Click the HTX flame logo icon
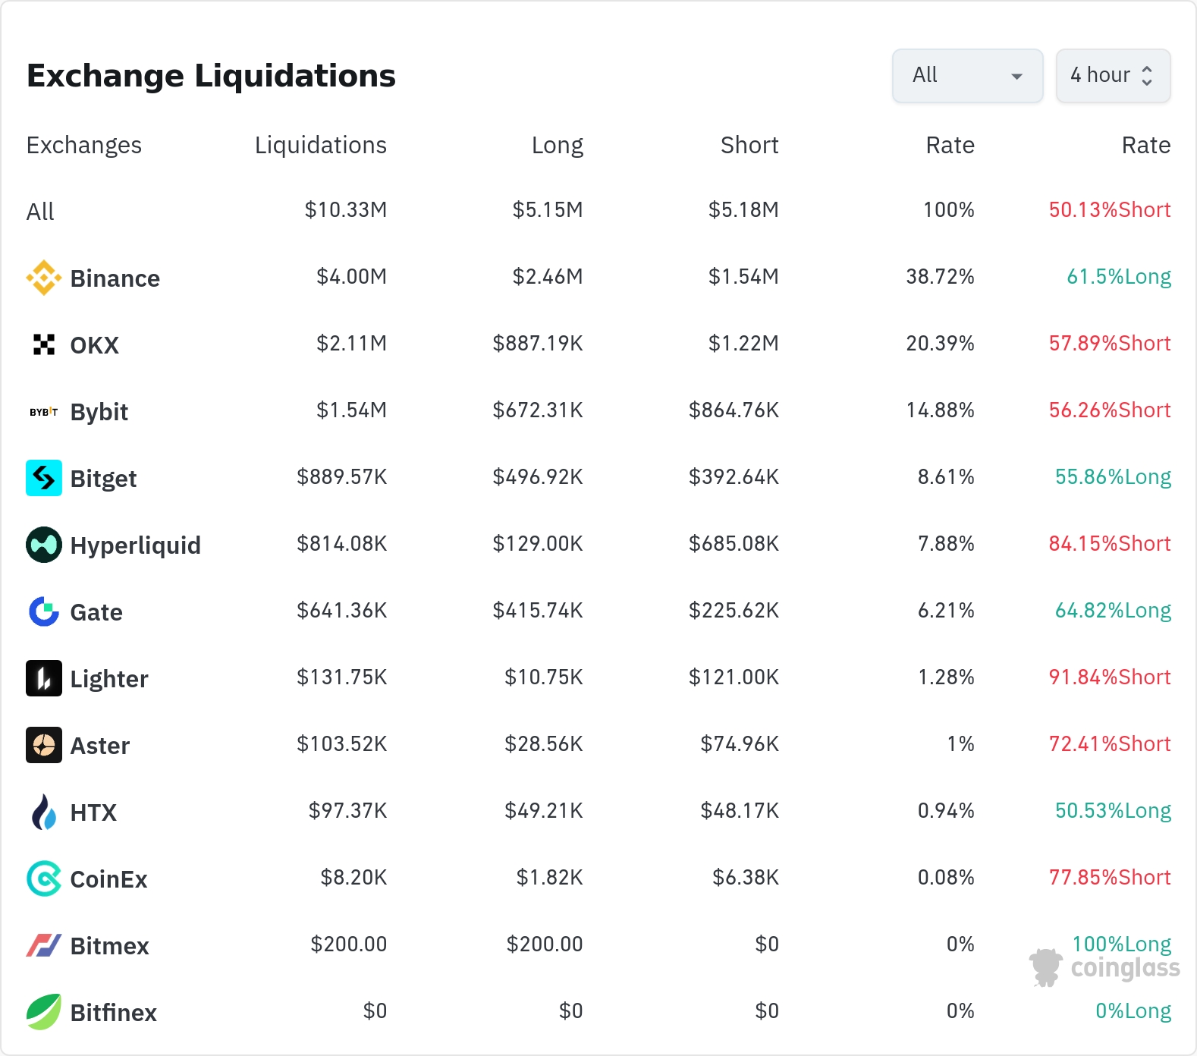The height and width of the screenshot is (1056, 1197). coord(44,812)
